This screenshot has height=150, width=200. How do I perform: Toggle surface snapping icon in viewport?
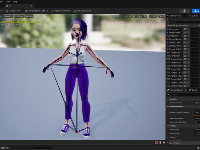point(130,16)
